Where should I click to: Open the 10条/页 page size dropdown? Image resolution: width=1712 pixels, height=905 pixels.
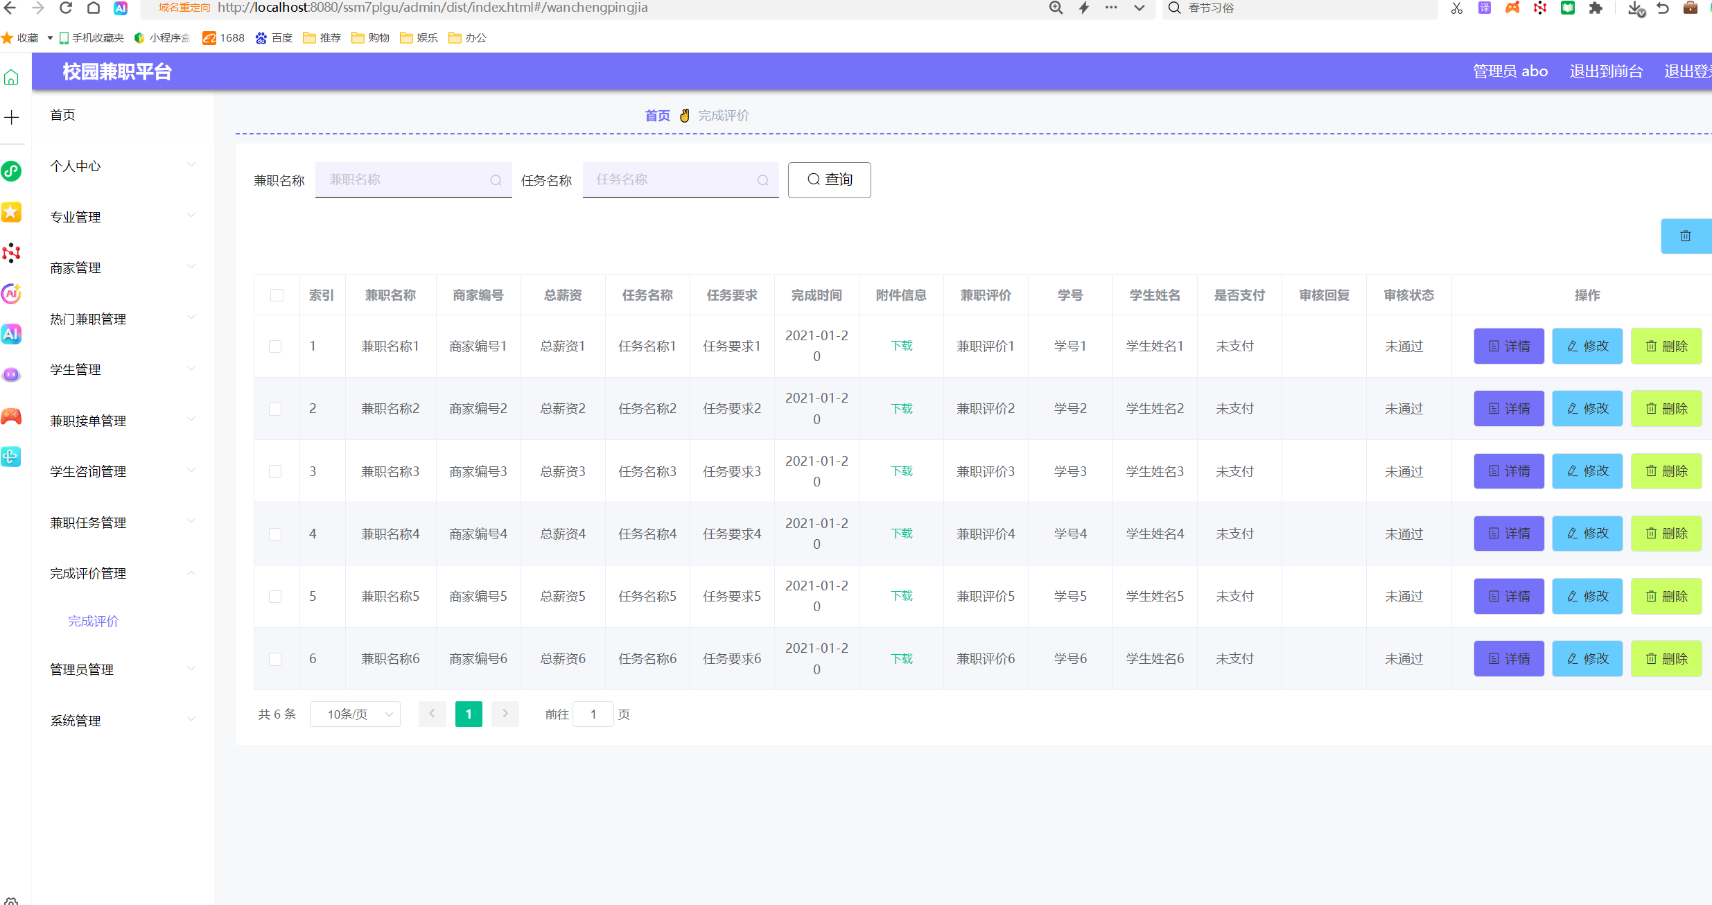355,714
